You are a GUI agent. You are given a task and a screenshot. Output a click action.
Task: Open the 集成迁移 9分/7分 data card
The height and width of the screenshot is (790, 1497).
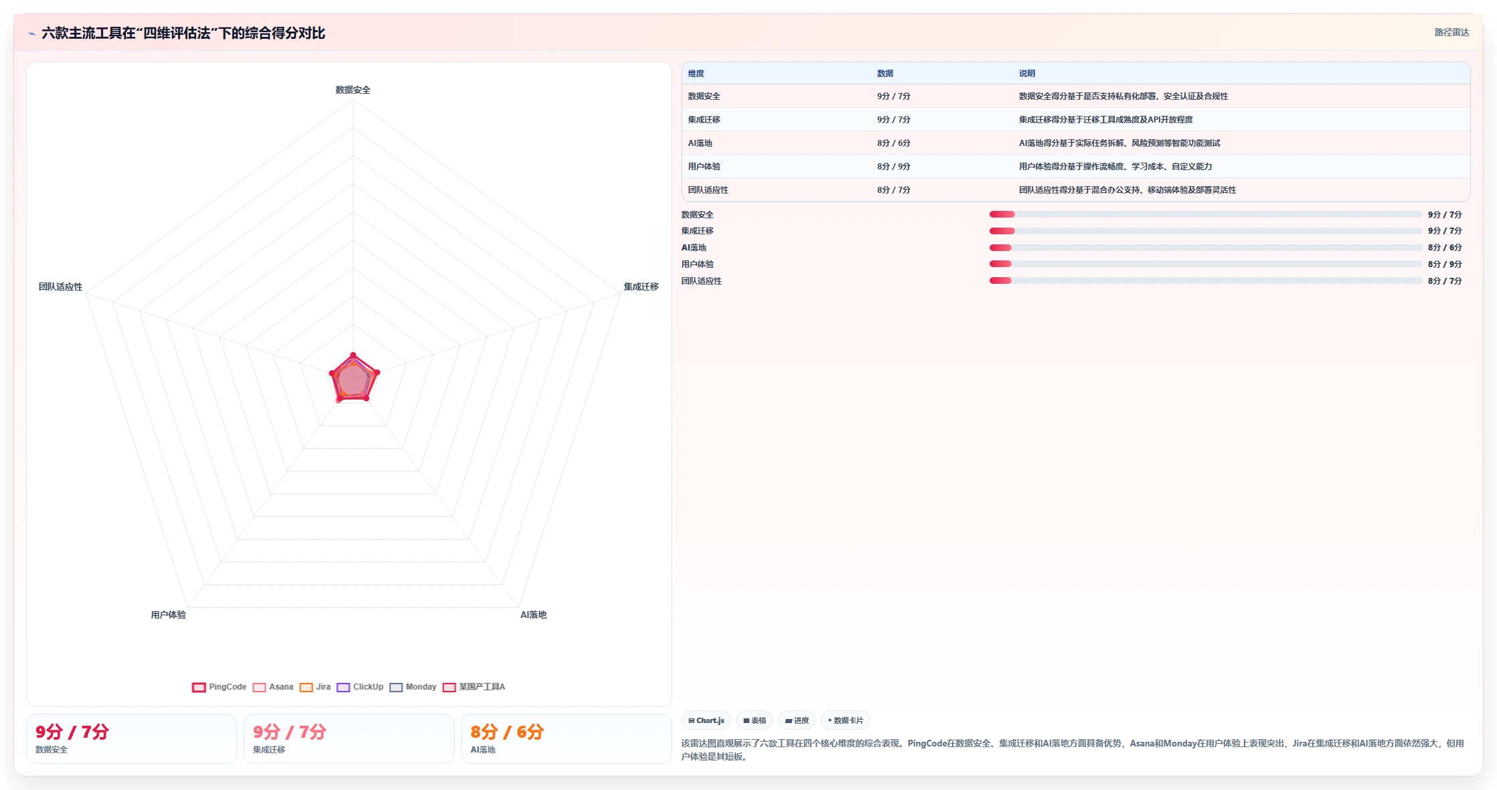[349, 738]
